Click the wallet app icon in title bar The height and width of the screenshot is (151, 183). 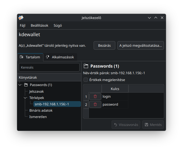click(21, 18)
